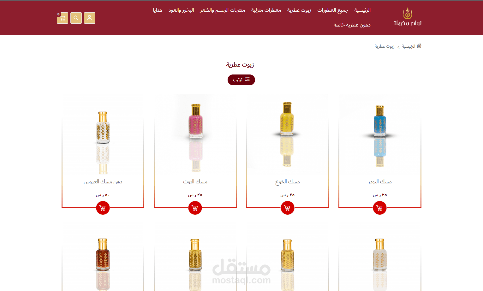The image size is (483, 291).
Task: Click الرئيسية breadcrumb link
Action: click(x=408, y=46)
